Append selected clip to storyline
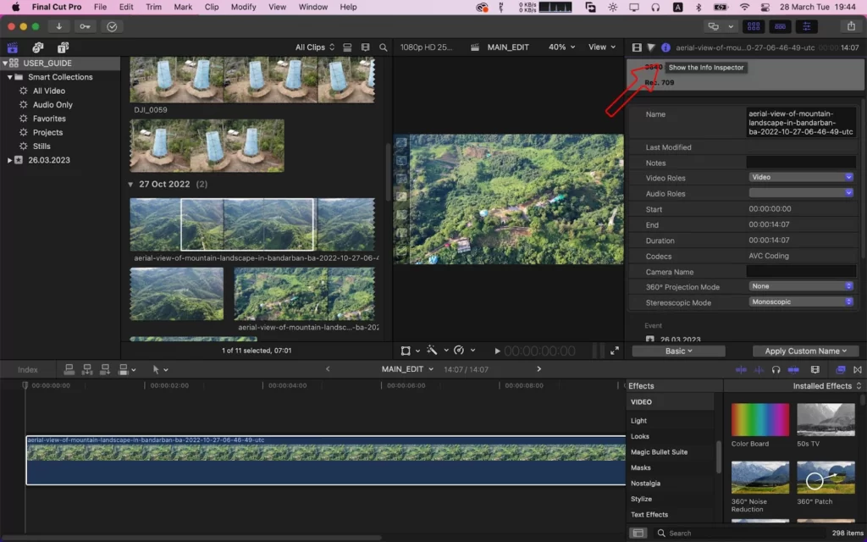The height and width of the screenshot is (542, 867). point(104,369)
